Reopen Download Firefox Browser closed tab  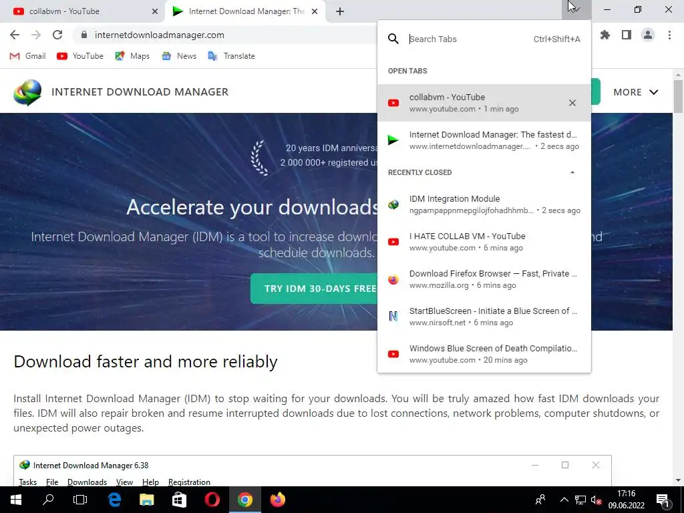(484, 279)
